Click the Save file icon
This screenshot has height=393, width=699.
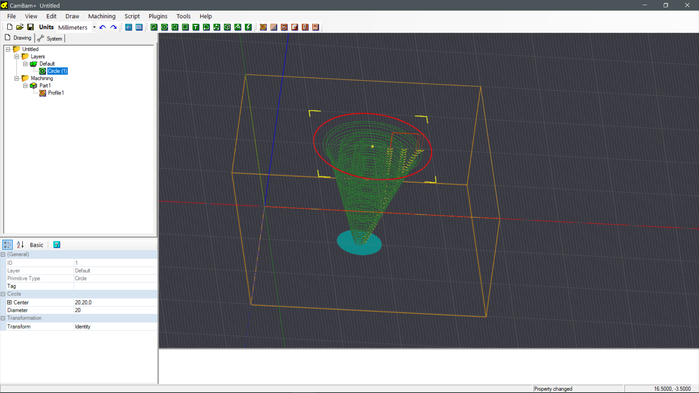pos(31,27)
